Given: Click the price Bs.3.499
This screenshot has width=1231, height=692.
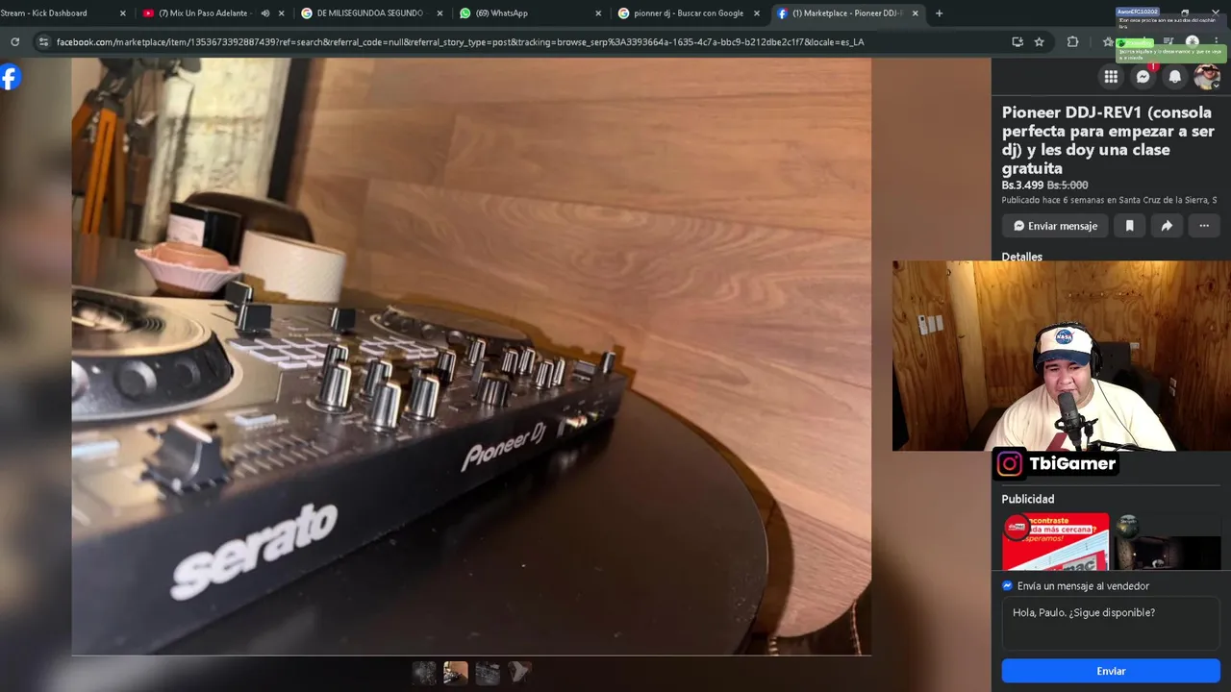Looking at the screenshot, I should [x=1022, y=185].
